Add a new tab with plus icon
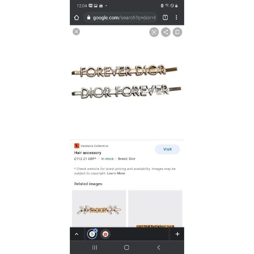This screenshot has width=254, height=254. [177, 234]
